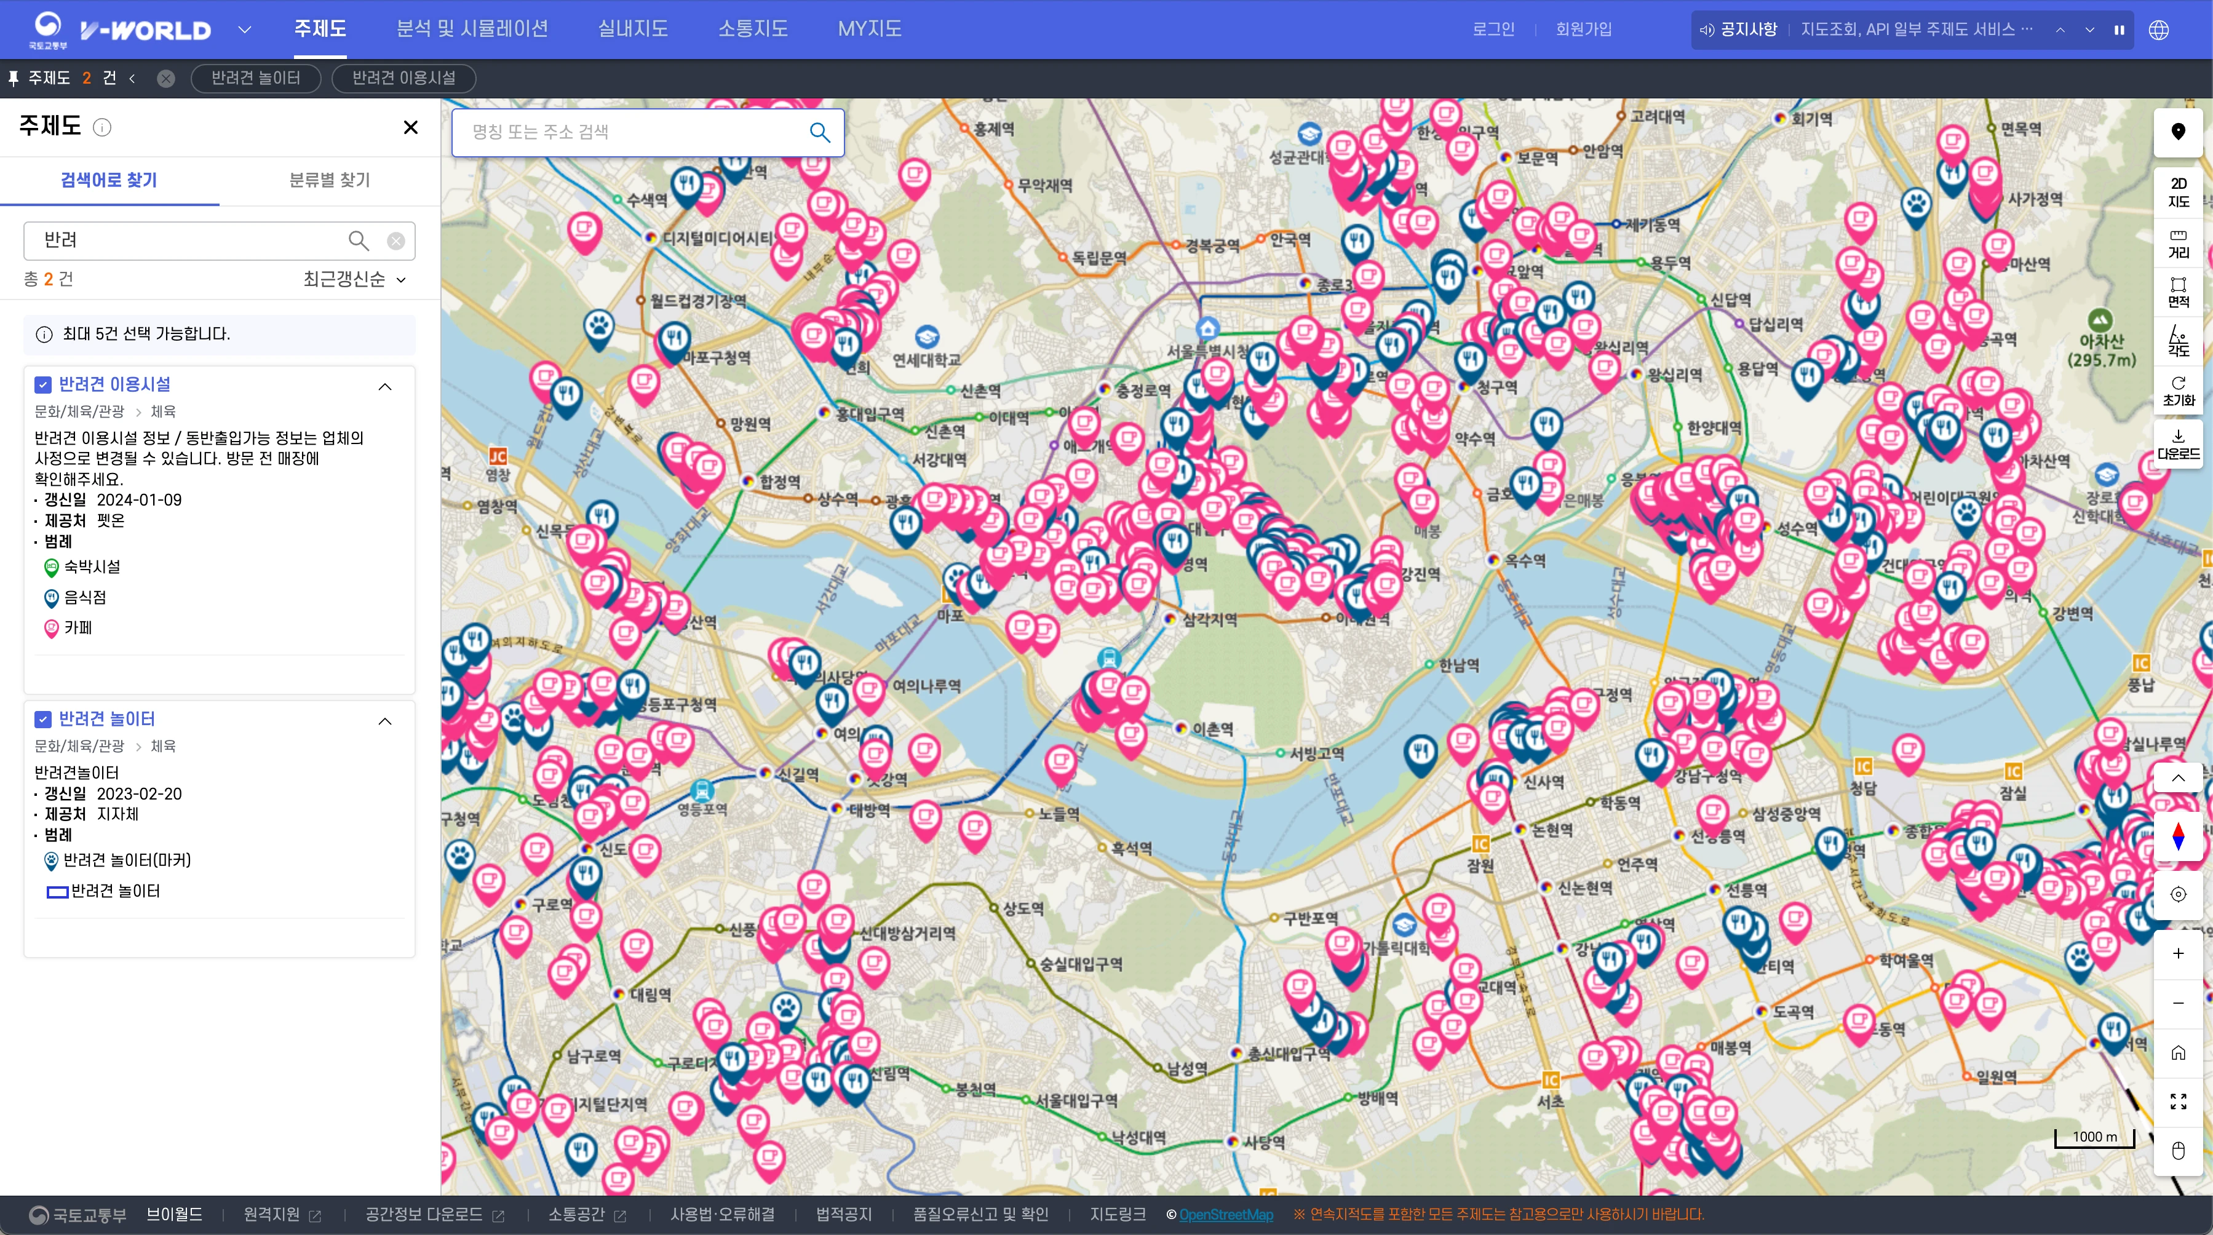Viewport: 2213px width, 1235px height.
Task: Uncheck the 반려견 이용시설 layer checkbox
Action: click(x=43, y=385)
